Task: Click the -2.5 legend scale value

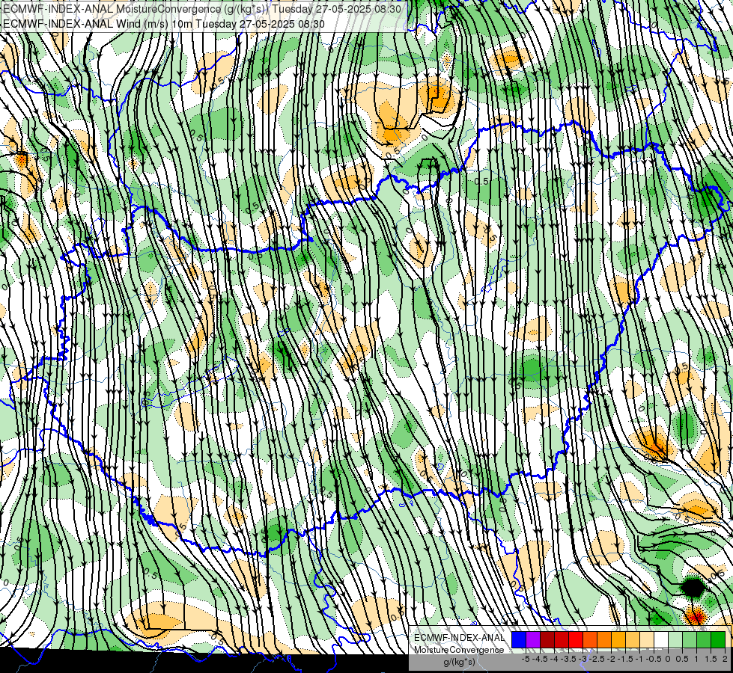Action: [x=597, y=659]
